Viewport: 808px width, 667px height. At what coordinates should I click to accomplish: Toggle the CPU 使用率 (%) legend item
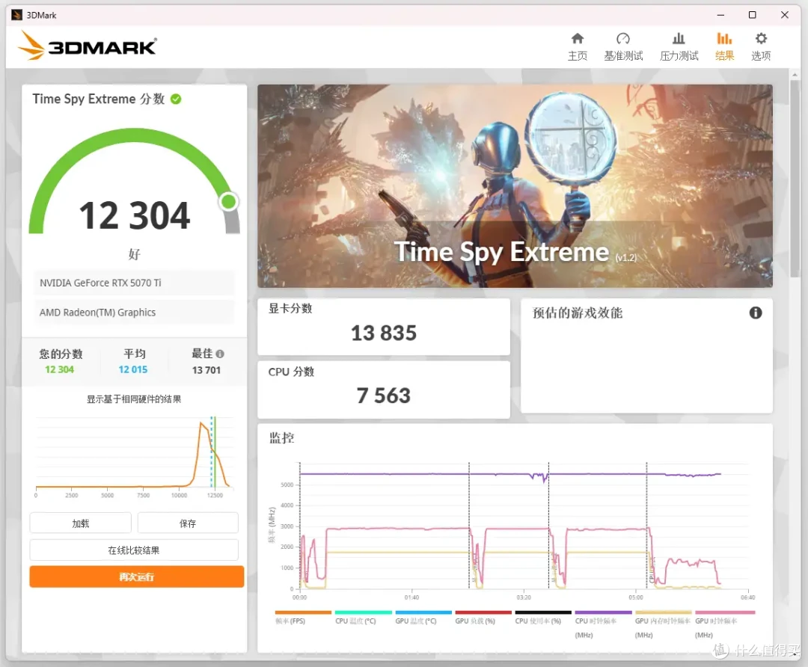(x=543, y=617)
